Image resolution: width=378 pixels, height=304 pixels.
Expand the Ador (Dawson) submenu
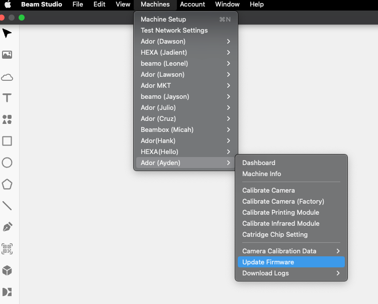tap(185, 41)
